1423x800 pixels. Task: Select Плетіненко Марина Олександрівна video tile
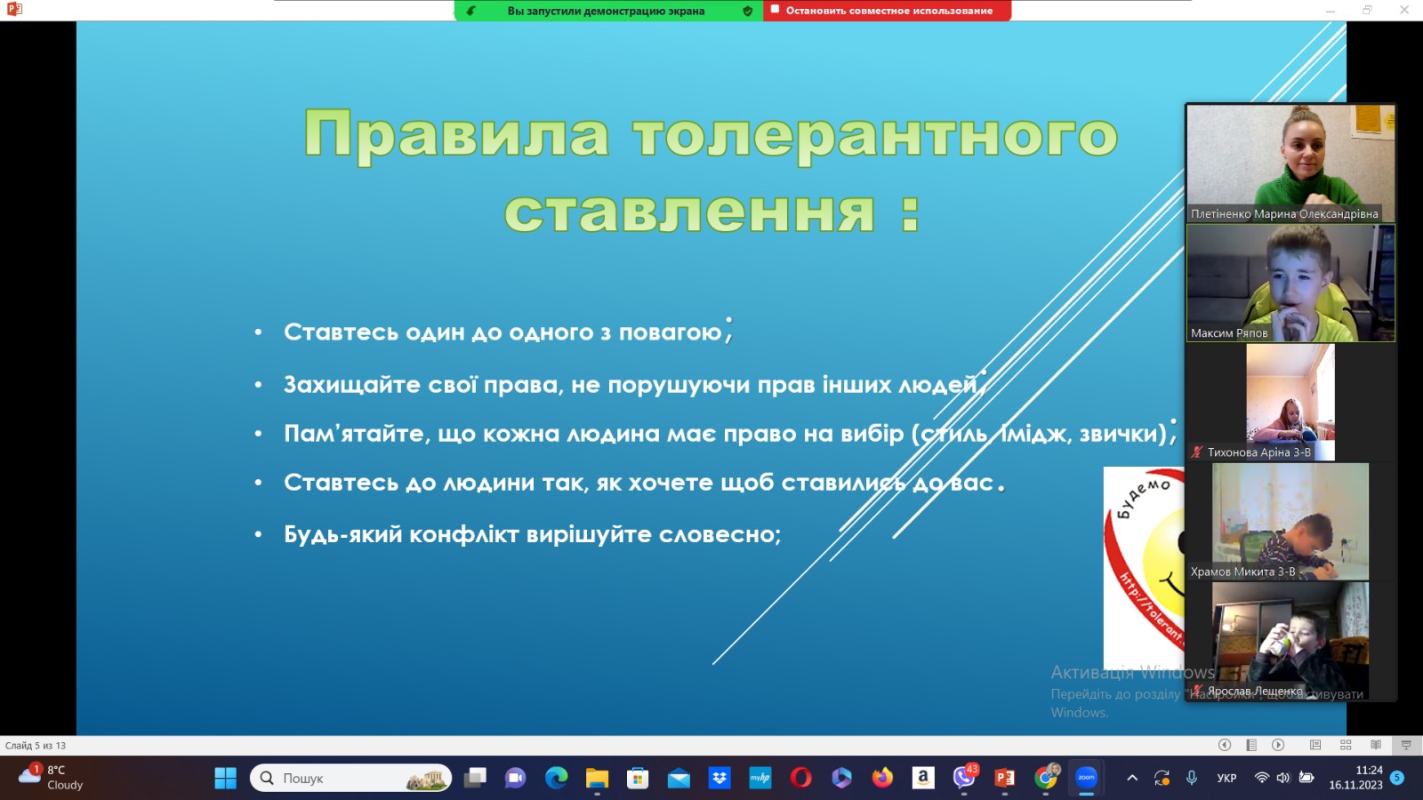1290,163
